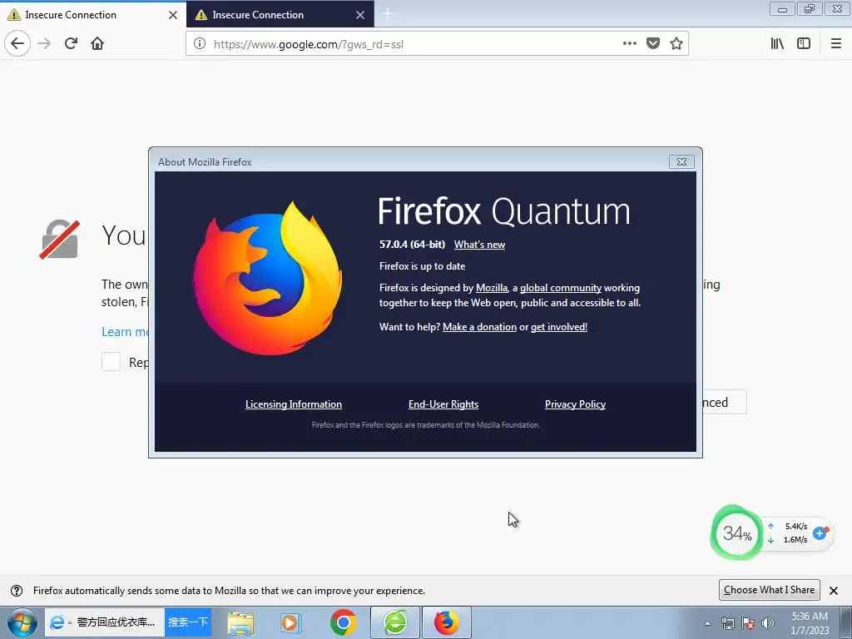
Task: Open the Windows Start button
Action: (22, 622)
